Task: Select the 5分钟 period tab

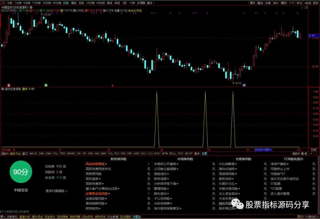Action: click(x=27, y=3)
